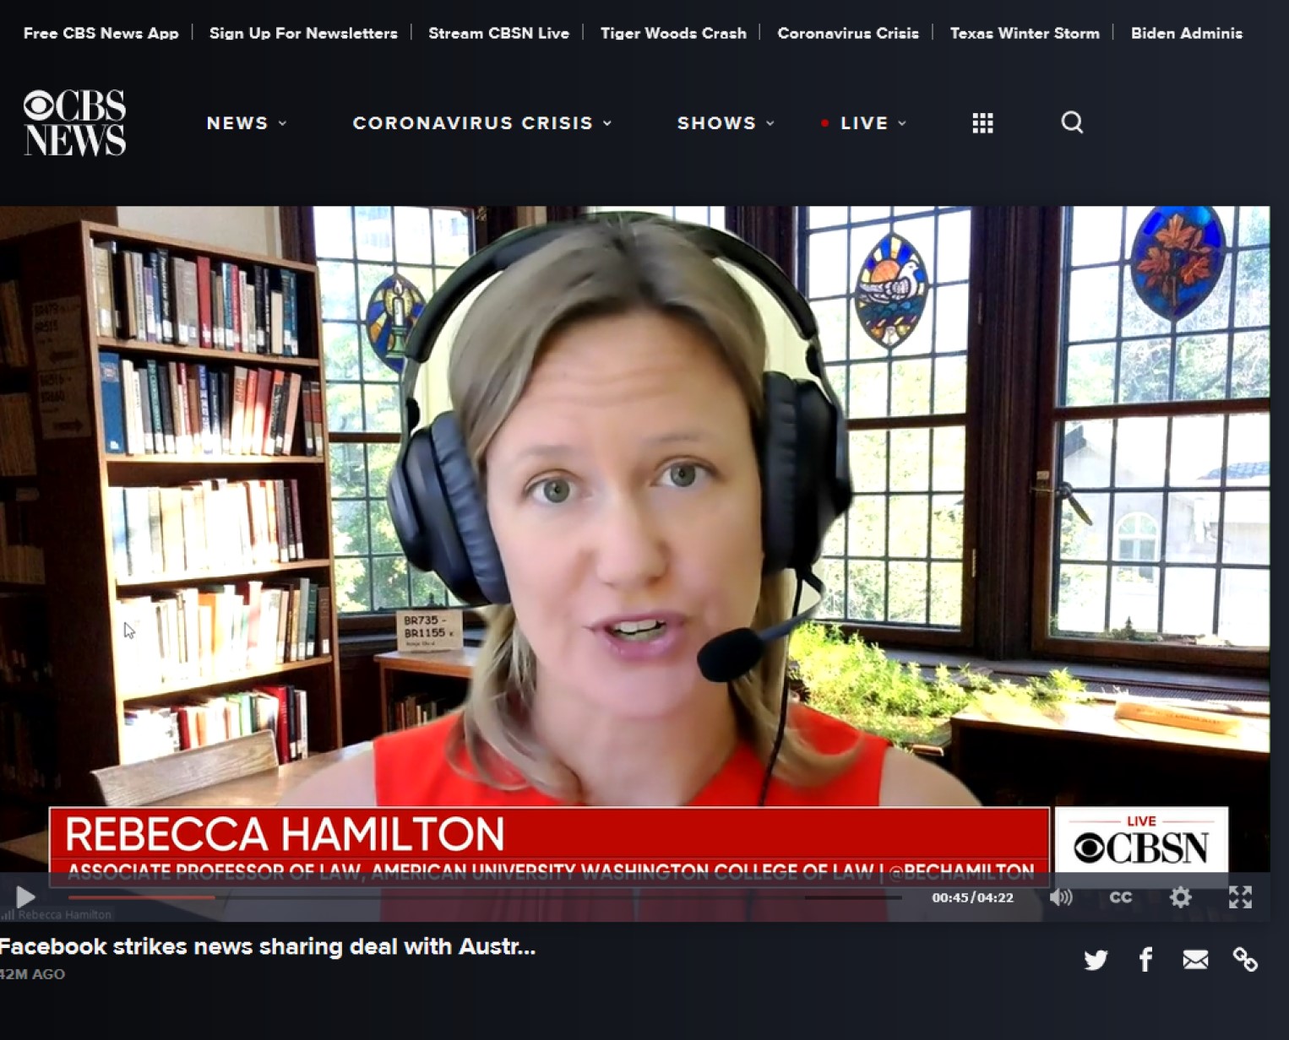Share the video on Twitter
Image resolution: width=1289 pixels, height=1040 pixels.
click(x=1096, y=960)
